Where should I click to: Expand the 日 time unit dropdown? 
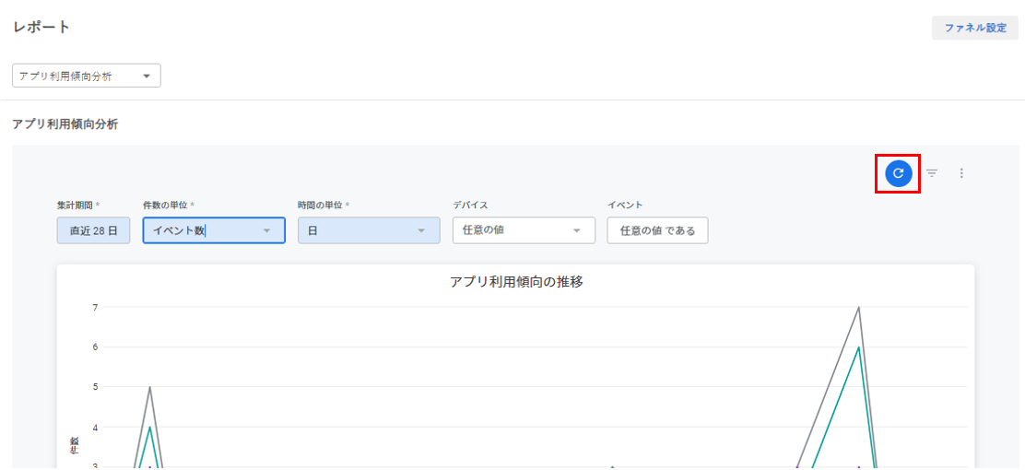pyautogui.click(x=369, y=230)
